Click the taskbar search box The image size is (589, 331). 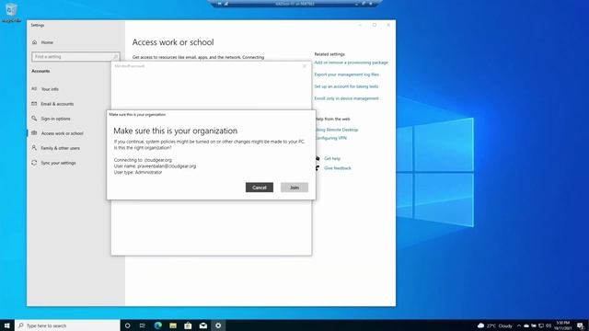67,325
